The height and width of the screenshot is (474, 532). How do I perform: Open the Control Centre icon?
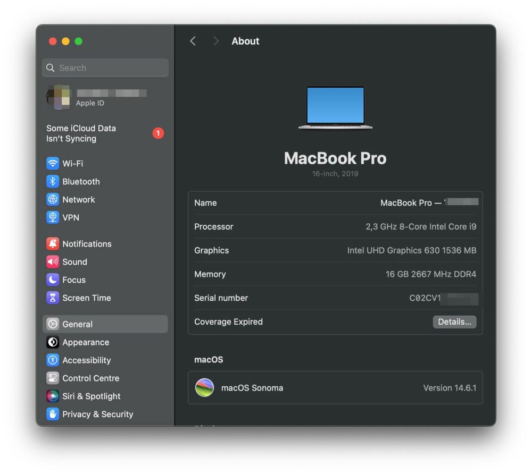pyautogui.click(x=53, y=378)
